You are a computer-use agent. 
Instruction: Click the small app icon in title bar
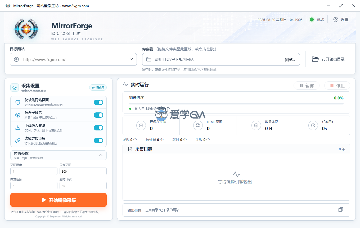[x=8, y=6]
